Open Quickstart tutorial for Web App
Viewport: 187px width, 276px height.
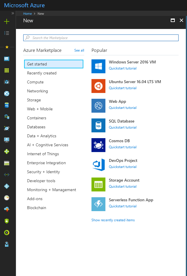(x=123, y=108)
